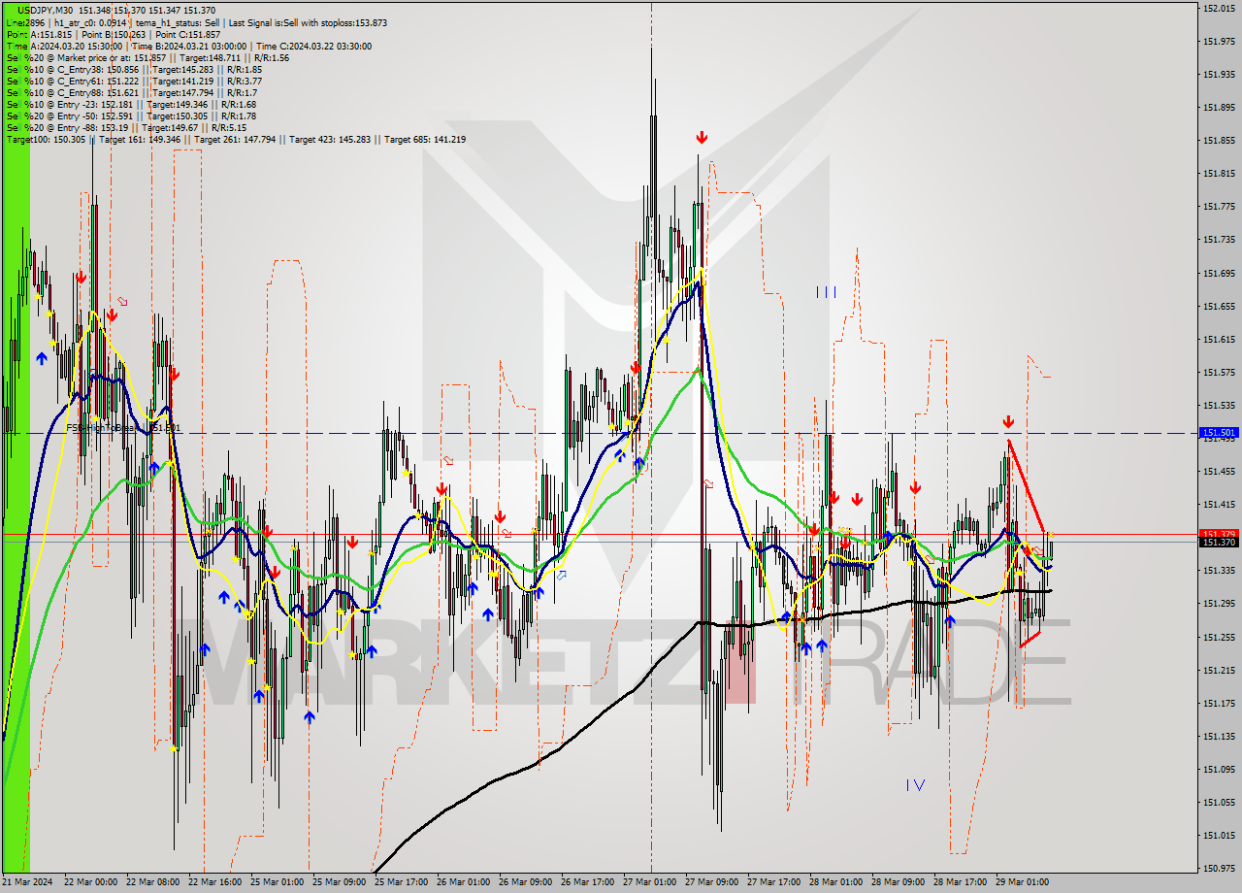
Task: Select wave label III on chart
Action: pos(826,292)
